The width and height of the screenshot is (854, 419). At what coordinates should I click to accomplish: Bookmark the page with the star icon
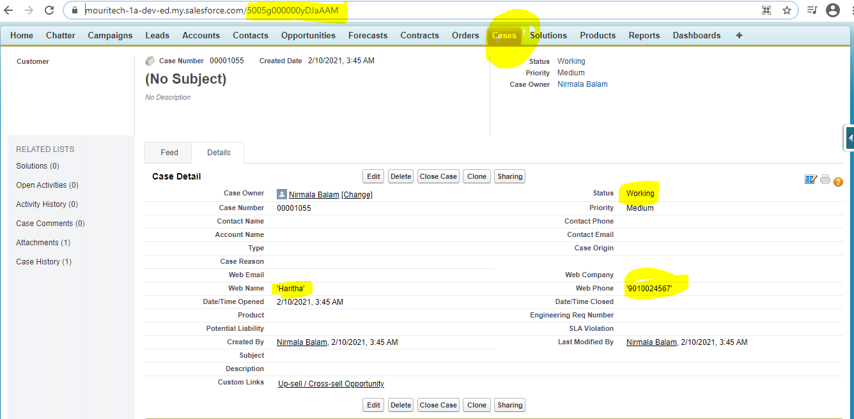tap(787, 10)
